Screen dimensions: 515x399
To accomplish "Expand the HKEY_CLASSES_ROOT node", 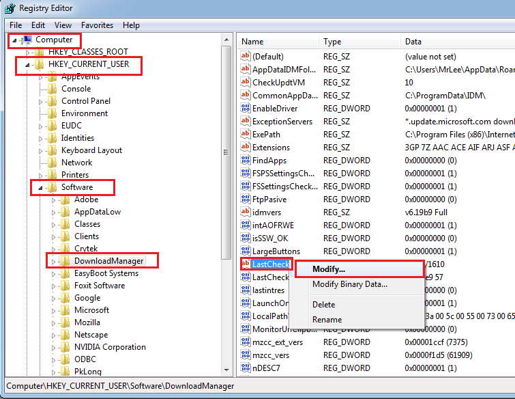I will click(27, 53).
